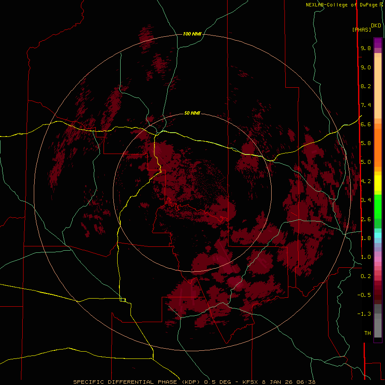
Task: Click the 50 NMI range ring label
Action: pos(192,113)
